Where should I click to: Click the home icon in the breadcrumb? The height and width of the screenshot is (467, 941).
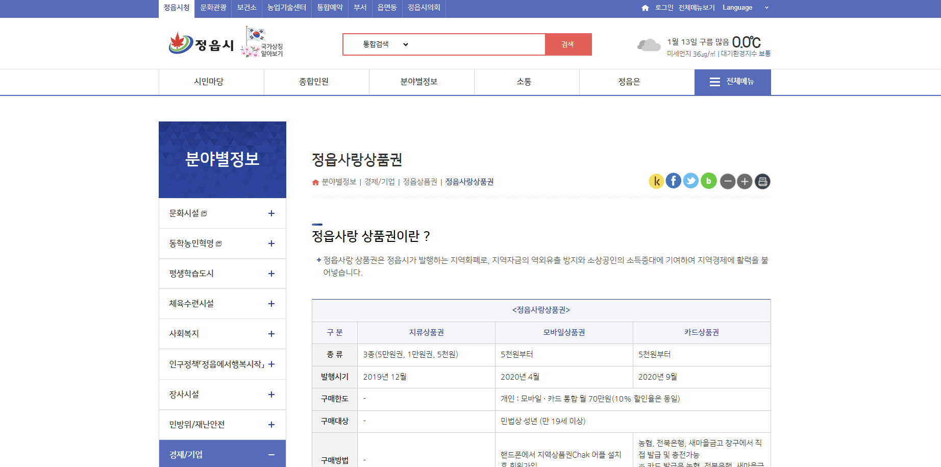[x=315, y=182]
